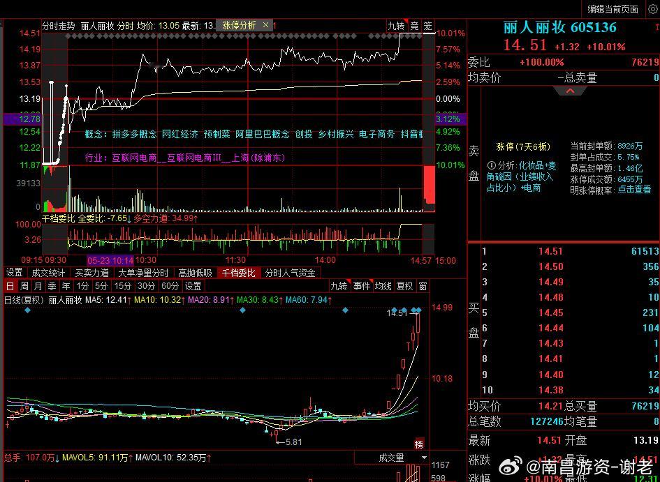The width and height of the screenshot is (660, 482).
Task: Select 60分 period
Action: [x=170, y=286]
